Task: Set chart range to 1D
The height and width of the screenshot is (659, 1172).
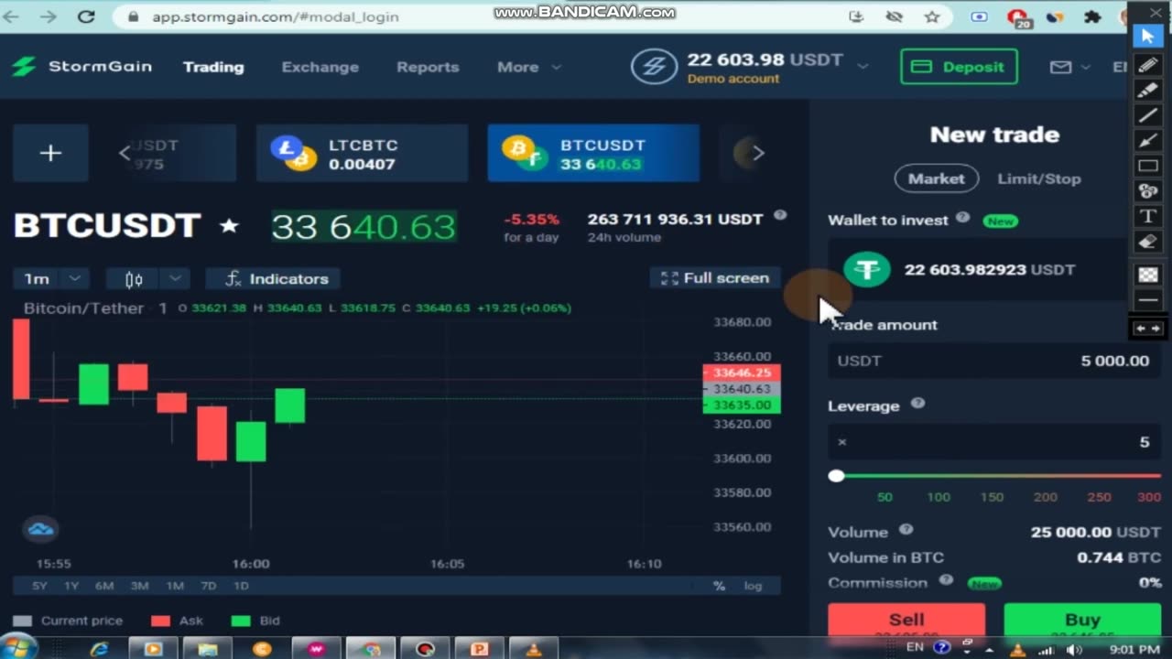Action: tap(241, 586)
